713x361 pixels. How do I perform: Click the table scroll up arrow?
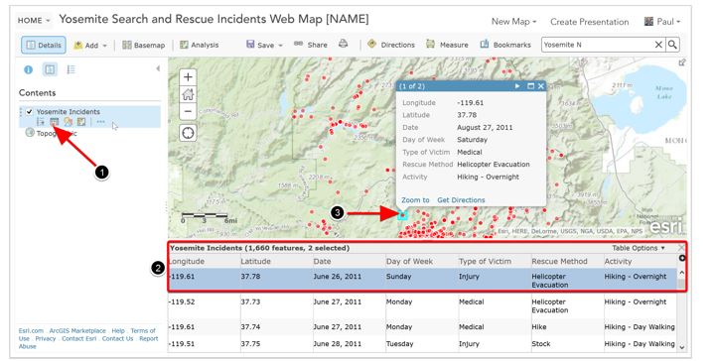pos(681,273)
